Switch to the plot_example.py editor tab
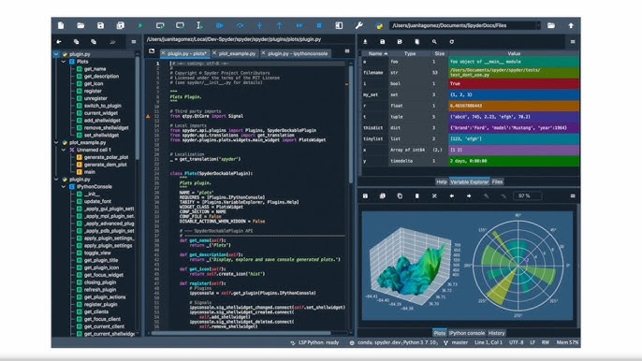642x361 pixels. pos(237,53)
